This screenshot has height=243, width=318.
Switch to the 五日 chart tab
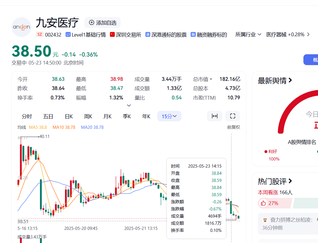[x=48, y=116]
